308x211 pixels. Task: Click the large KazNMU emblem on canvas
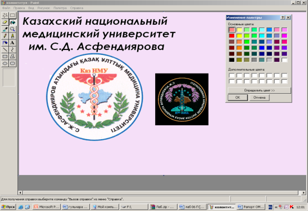pos(94,97)
